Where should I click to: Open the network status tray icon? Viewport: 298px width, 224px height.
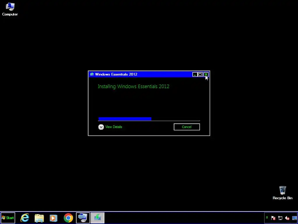pyautogui.click(x=280, y=218)
